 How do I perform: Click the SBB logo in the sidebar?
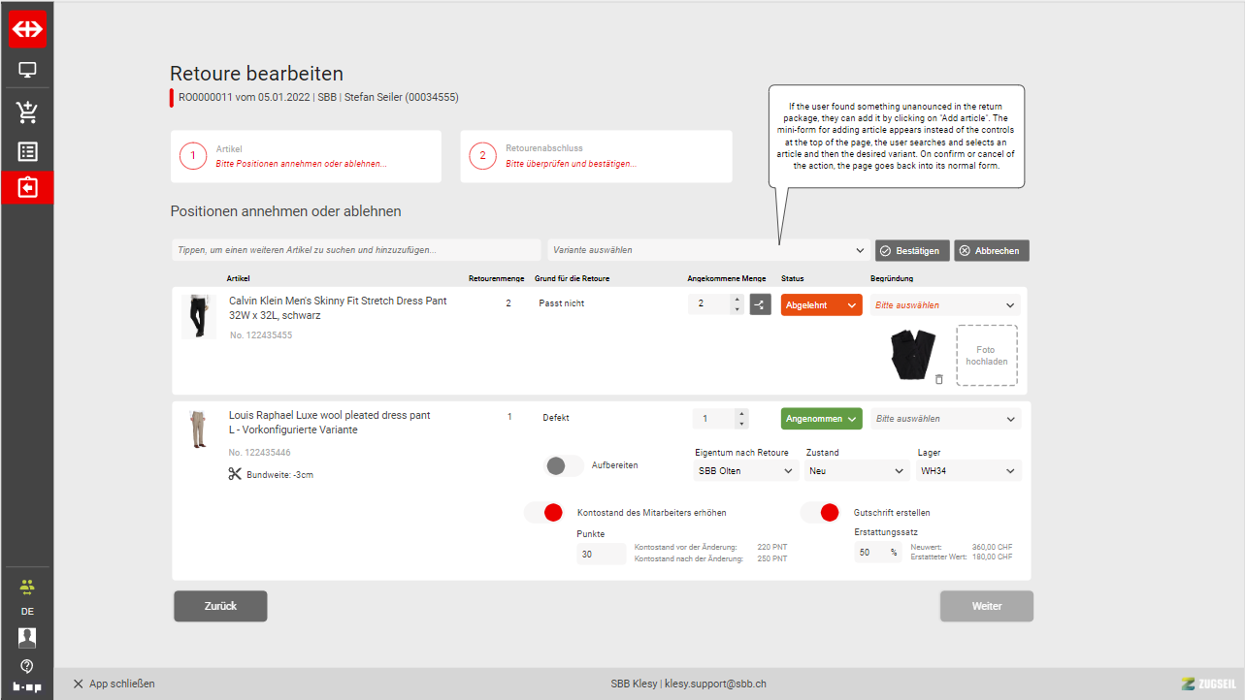(27, 29)
